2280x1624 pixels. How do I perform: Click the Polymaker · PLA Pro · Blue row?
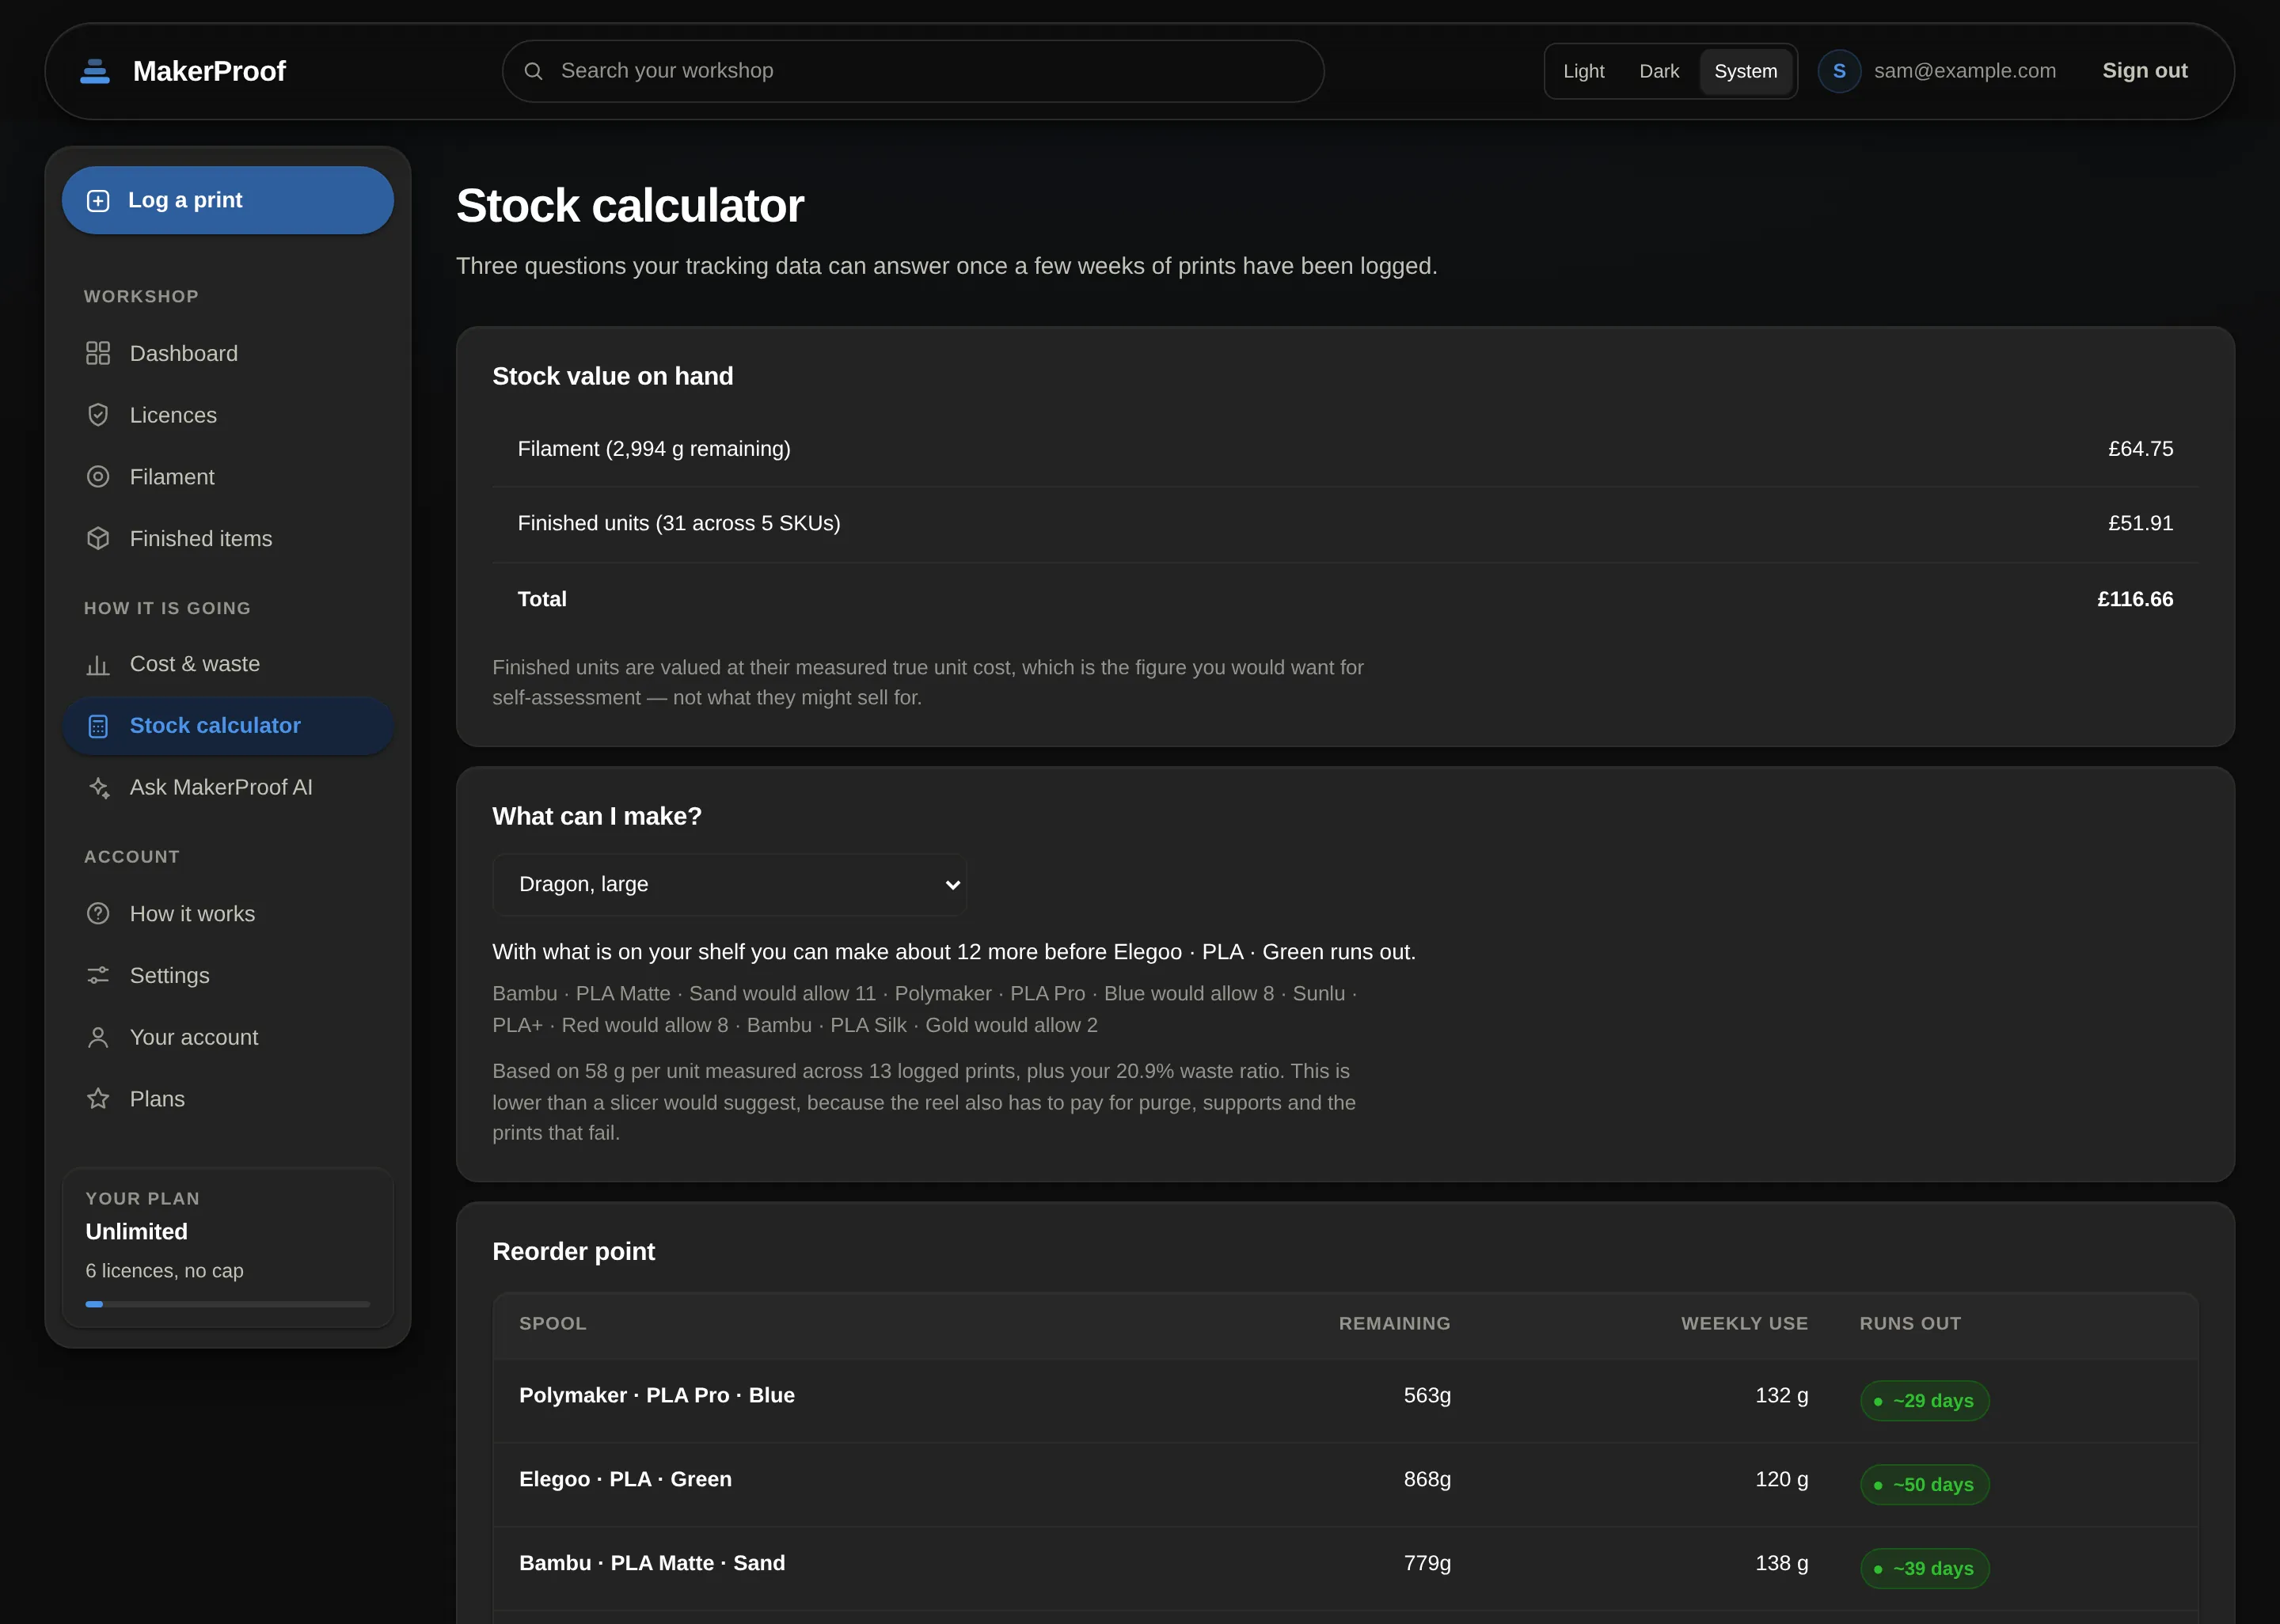1345,1400
